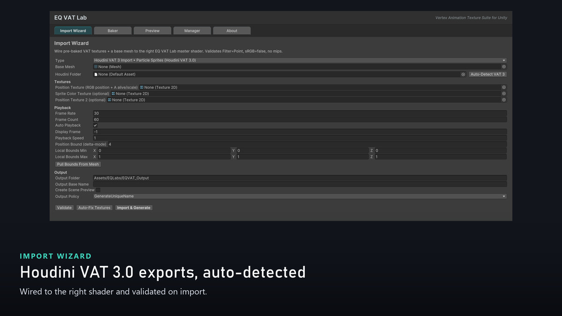Click the Playback Speed field
This screenshot has width=562, height=316.
(300, 138)
